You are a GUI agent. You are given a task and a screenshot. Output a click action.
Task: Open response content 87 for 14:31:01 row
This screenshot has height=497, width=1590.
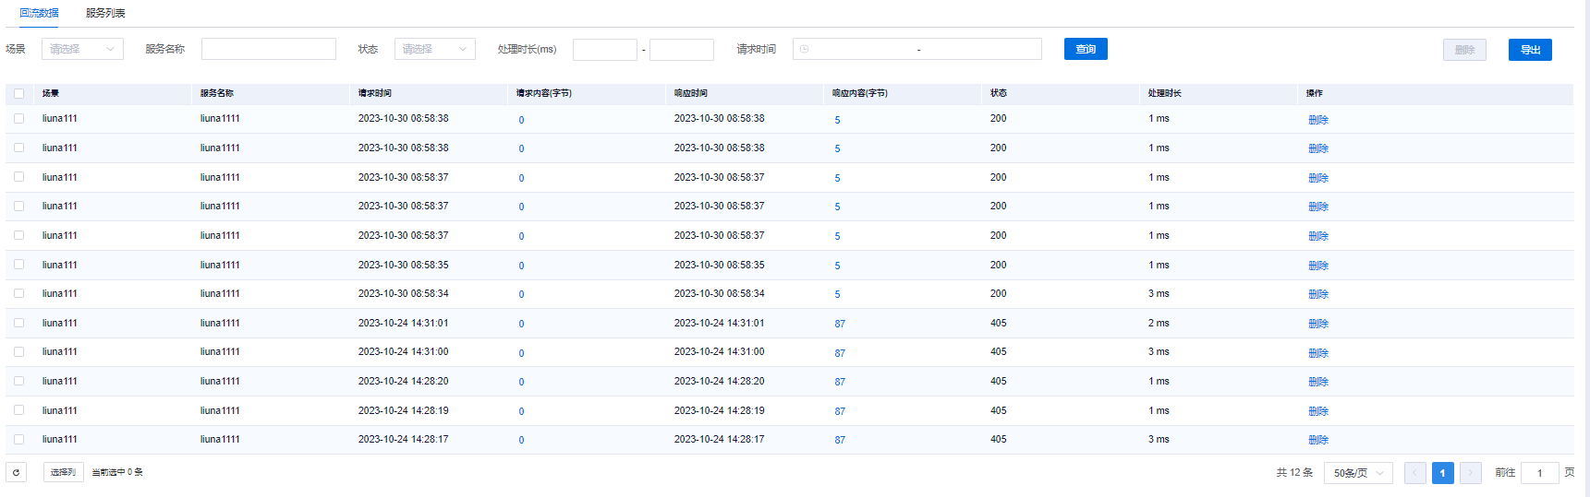[x=839, y=324]
